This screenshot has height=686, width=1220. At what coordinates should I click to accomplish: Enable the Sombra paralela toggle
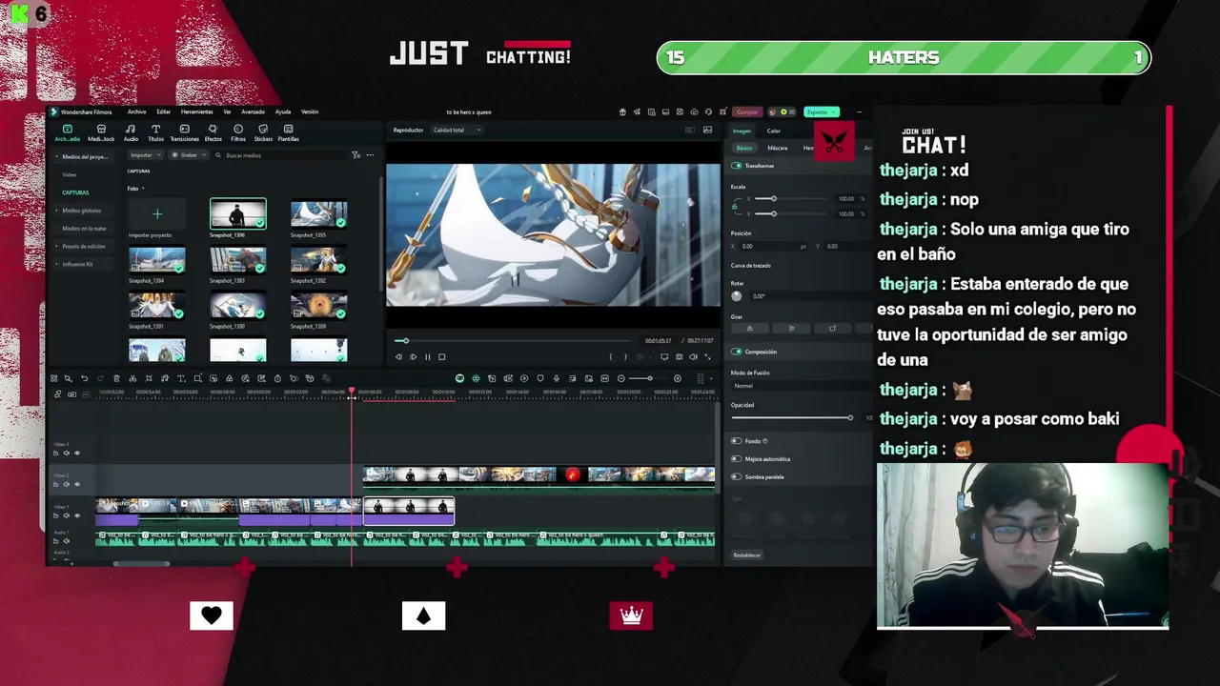click(736, 476)
